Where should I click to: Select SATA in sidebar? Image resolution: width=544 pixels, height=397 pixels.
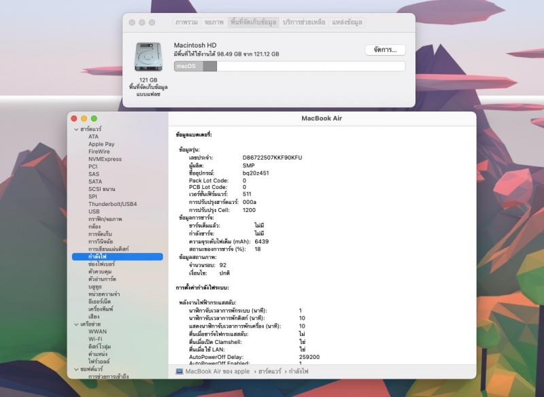point(95,182)
